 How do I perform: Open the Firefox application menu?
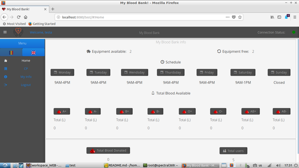[x=295, y=17]
